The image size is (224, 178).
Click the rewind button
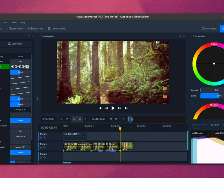click(x=106, y=108)
